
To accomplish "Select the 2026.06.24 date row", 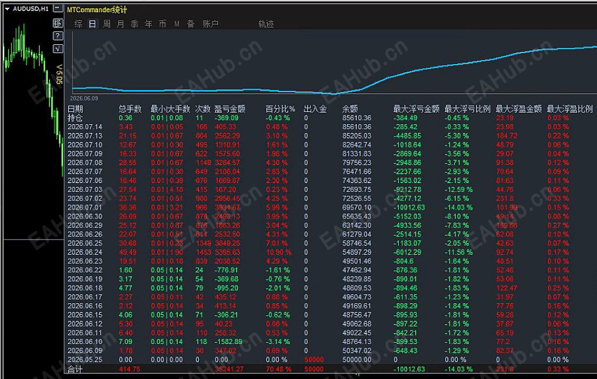I will click(x=85, y=252).
